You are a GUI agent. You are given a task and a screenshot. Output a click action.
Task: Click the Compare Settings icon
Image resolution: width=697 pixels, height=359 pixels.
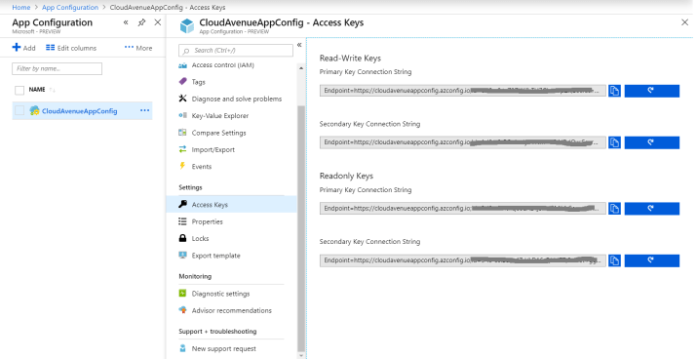(x=182, y=132)
